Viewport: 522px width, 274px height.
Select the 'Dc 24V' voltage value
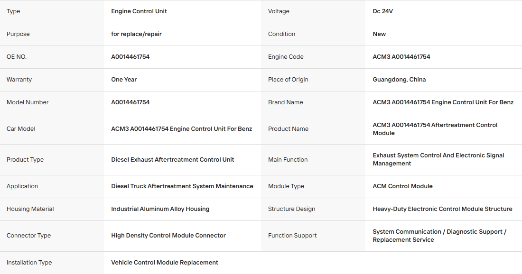tap(382, 11)
